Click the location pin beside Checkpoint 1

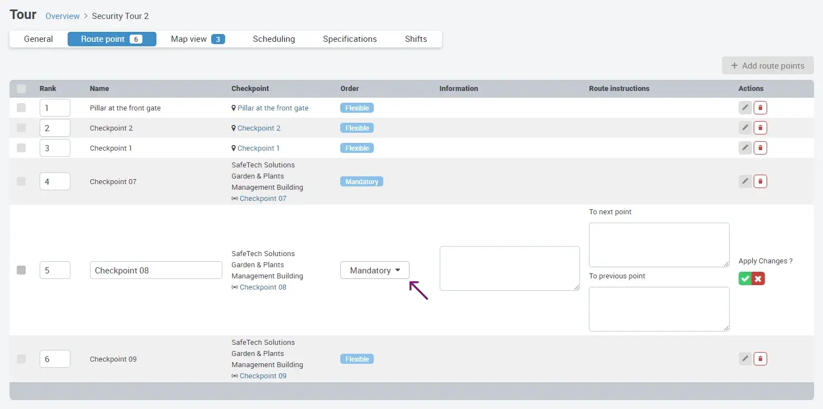233,148
